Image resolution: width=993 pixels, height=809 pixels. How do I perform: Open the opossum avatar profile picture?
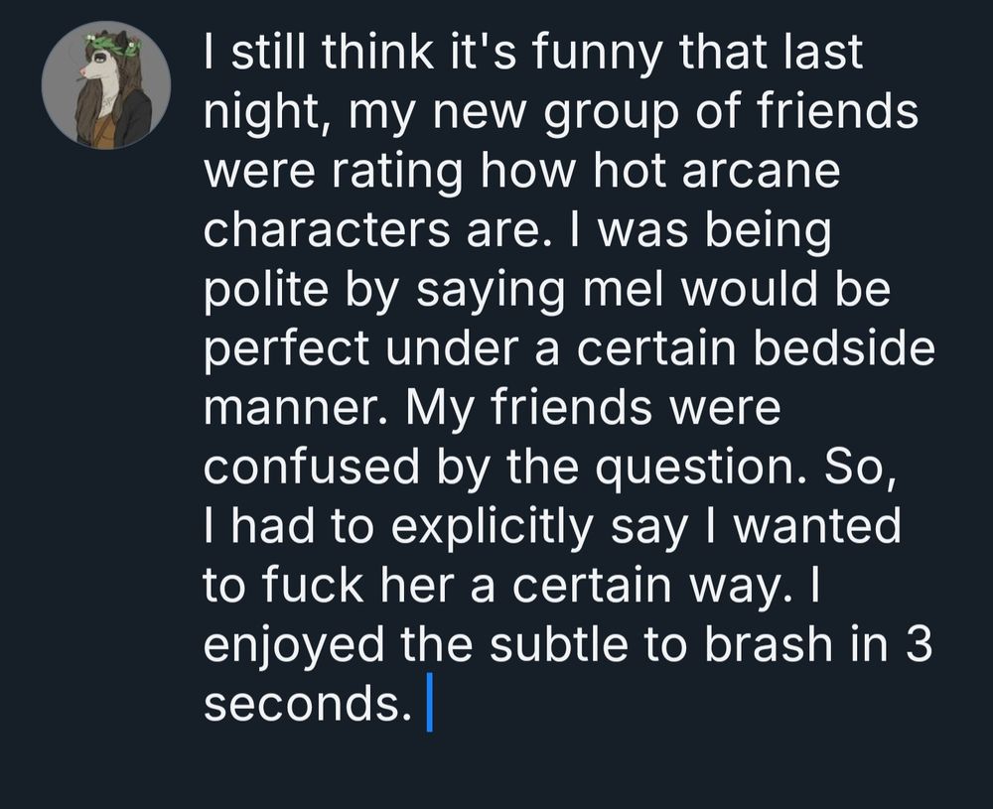pos(106,85)
